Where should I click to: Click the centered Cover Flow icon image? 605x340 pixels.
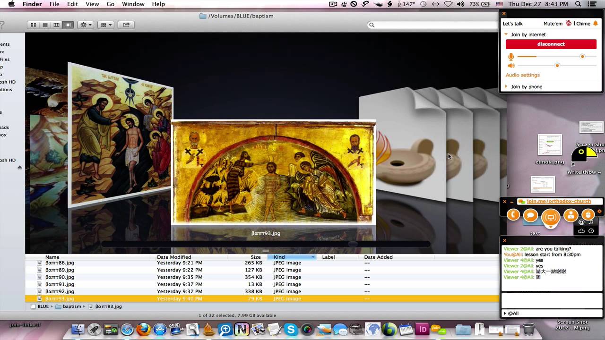point(273,172)
